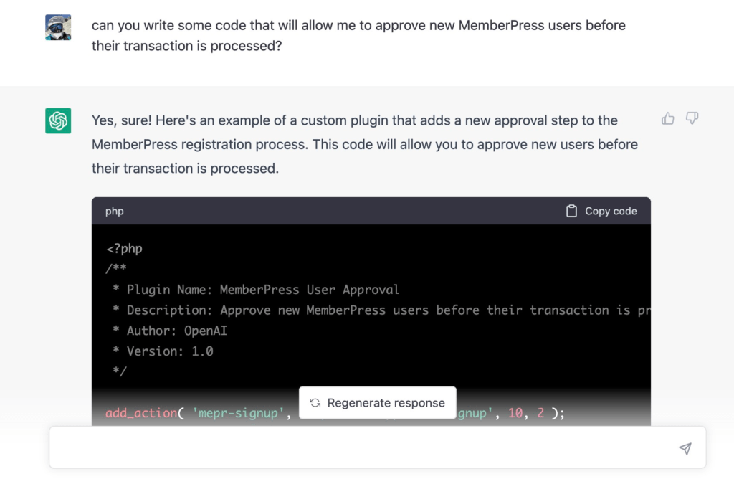Click the assistant's reply paragraph starting 'Yes, sure!'
Viewport: 734px width, 479px height.
coord(364,144)
